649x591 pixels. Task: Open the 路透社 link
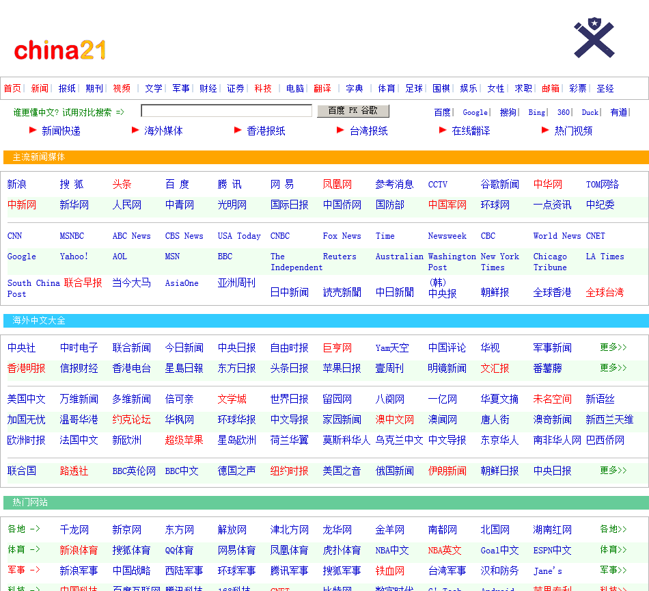point(74,471)
